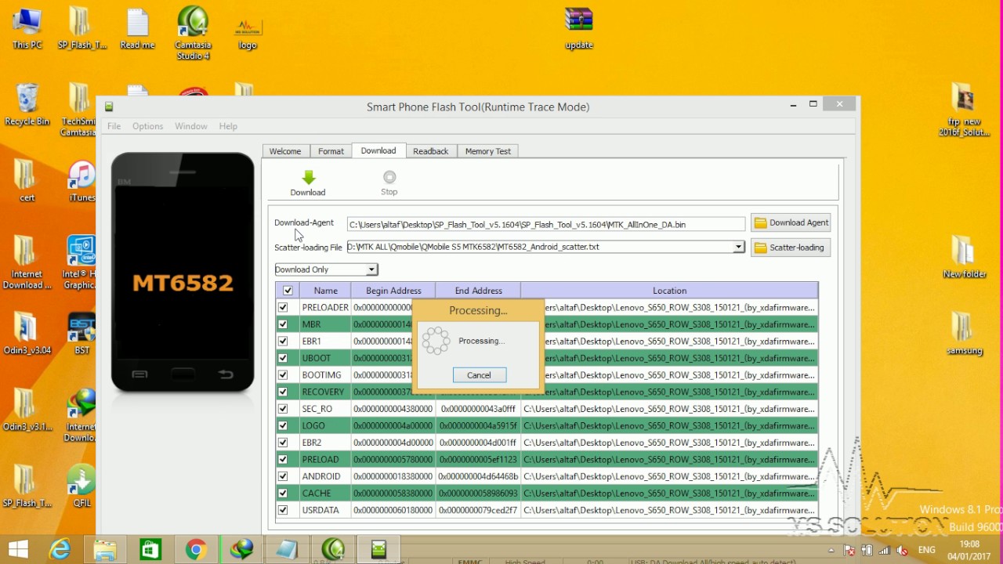This screenshot has width=1003, height=564.
Task: Select the Recycle Bin desktop icon
Action: pos(27,104)
